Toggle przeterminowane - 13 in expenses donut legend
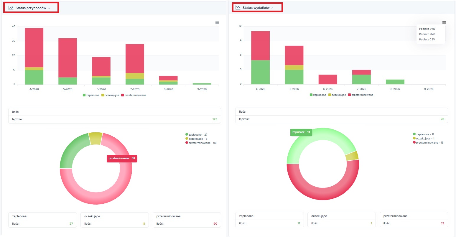The width and height of the screenshot is (456, 237). click(x=428, y=142)
